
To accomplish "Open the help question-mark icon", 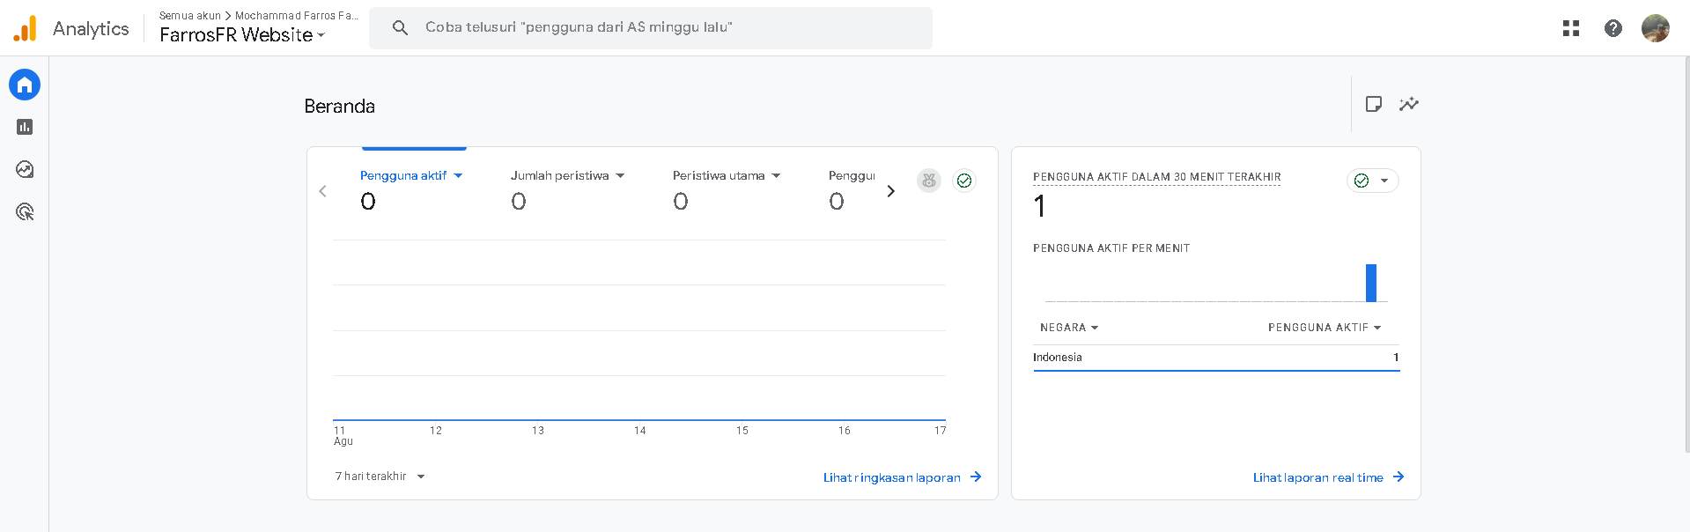I will coord(1613,28).
